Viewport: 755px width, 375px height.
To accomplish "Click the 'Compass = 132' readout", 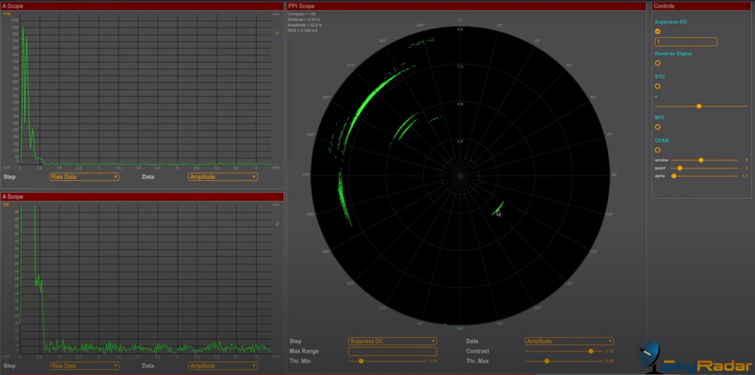I will [302, 14].
